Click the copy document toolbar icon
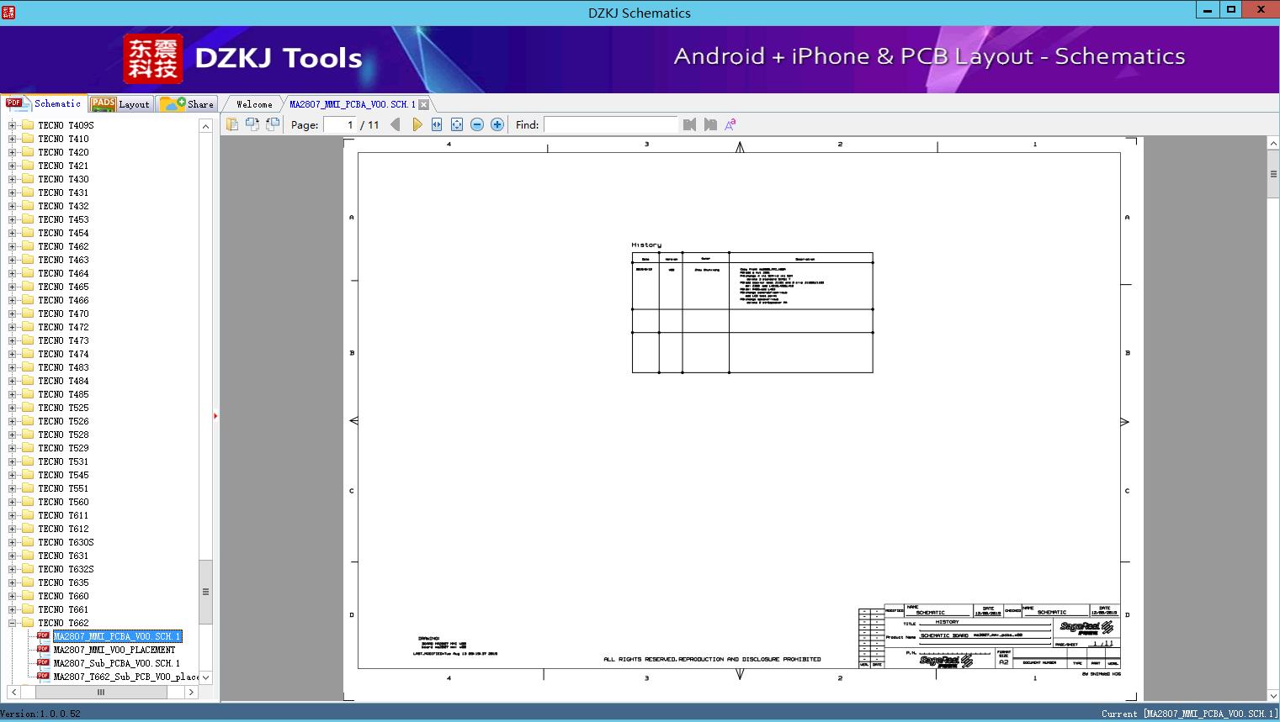 (231, 124)
